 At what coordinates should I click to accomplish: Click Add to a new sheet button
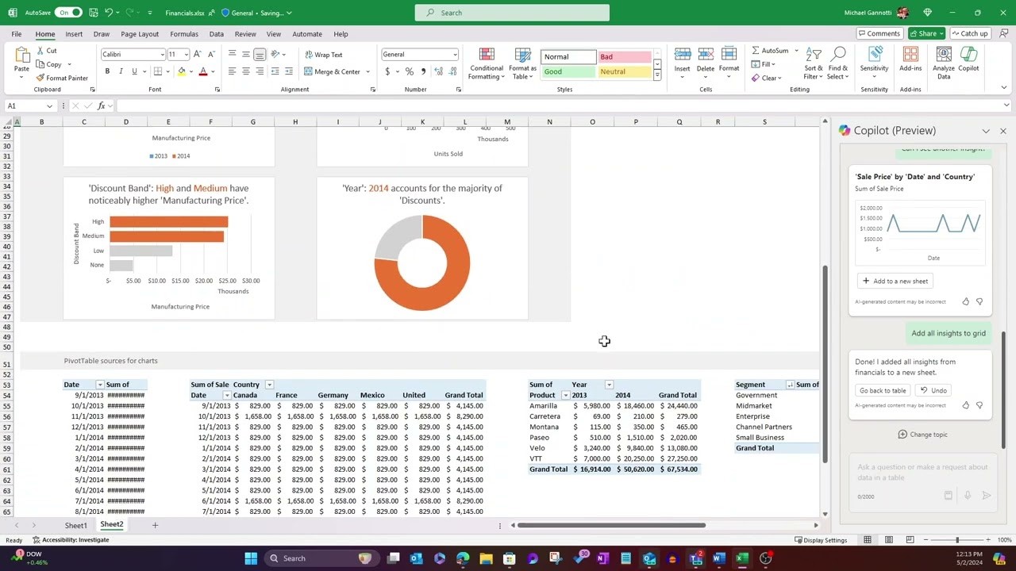tap(895, 281)
